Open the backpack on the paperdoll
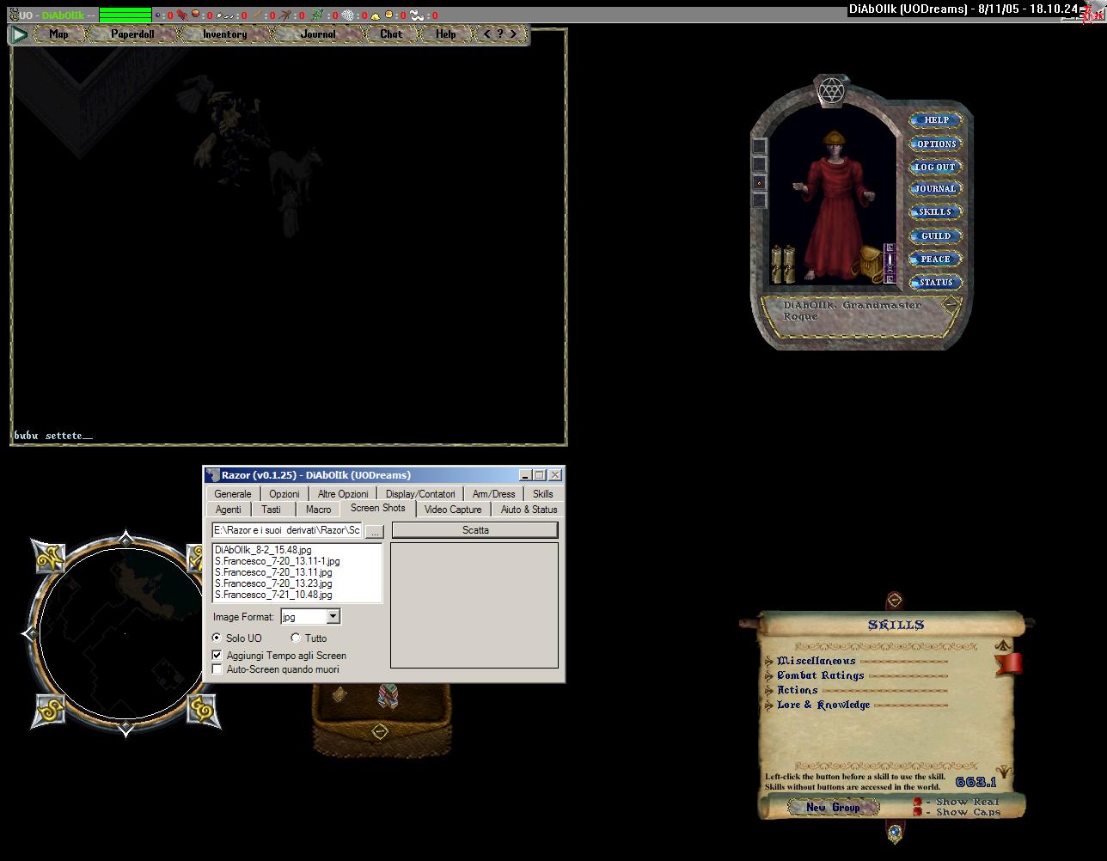Image resolution: width=1107 pixels, height=861 pixels. [870, 264]
